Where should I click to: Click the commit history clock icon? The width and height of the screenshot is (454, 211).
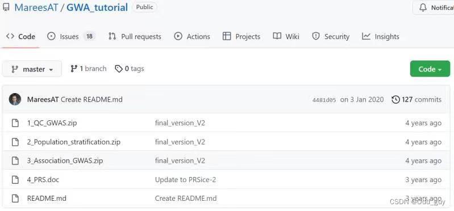395,100
